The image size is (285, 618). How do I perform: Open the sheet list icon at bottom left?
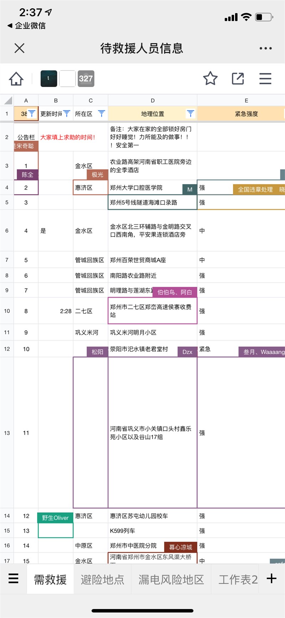pyautogui.click(x=14, y=578)
